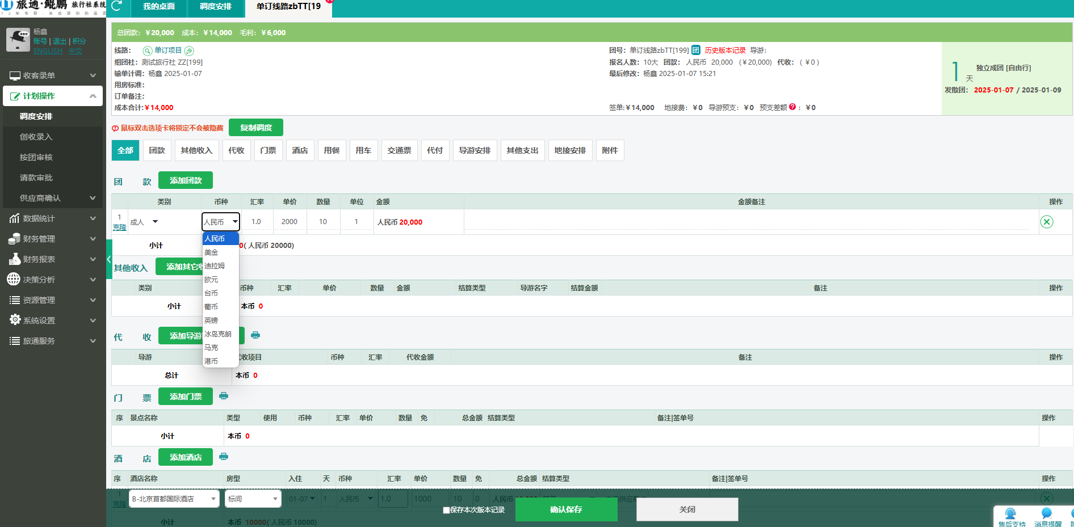Tick the 保存本次版本记录 checkbox

tap(446, 510)
